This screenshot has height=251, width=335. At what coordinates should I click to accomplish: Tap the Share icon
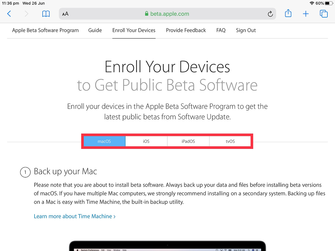click(x=288, y=13)
